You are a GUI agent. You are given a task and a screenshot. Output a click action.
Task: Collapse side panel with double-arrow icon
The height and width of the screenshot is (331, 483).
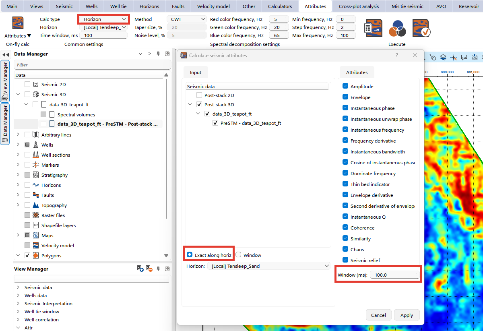6,54
